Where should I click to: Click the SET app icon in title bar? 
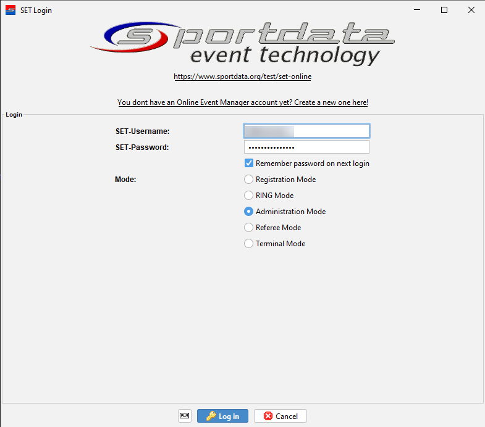(x=10, y=10)
